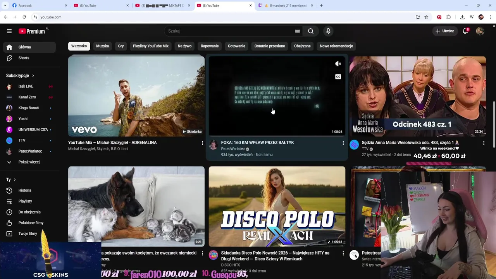
Task: Open options menu for Sędzia Wesołowska video
Action: (484, 143)
